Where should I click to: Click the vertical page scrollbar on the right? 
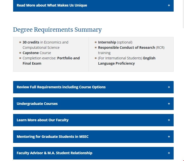pyautogui.click(x=183, y=14)
